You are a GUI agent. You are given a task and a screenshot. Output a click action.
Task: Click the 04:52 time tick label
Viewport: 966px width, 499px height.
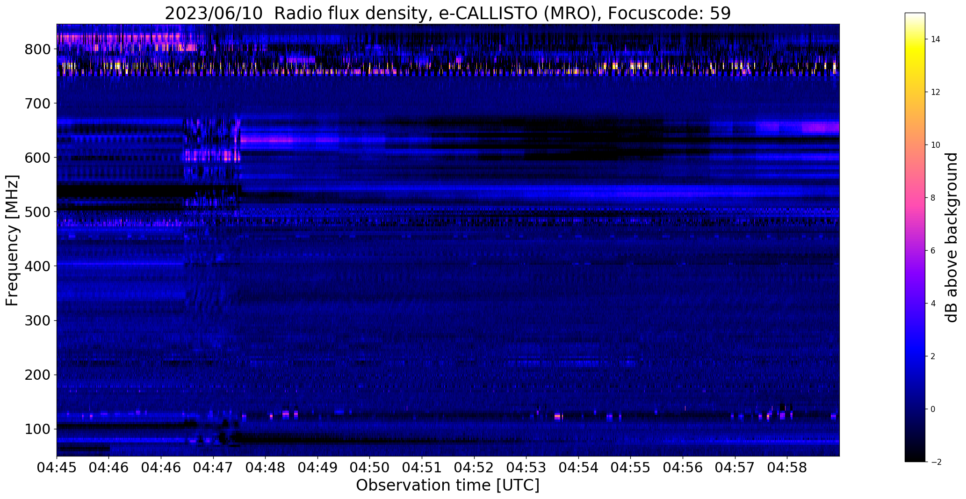click(474, 467)
